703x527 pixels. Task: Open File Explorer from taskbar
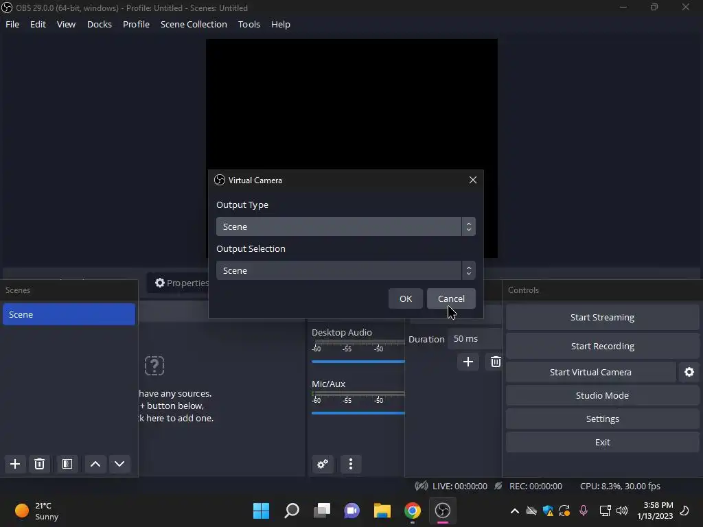[x=382, y=511]
